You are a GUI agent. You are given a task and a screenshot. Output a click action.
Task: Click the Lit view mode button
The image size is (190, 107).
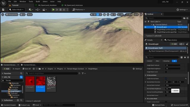(x=23, y=15)
